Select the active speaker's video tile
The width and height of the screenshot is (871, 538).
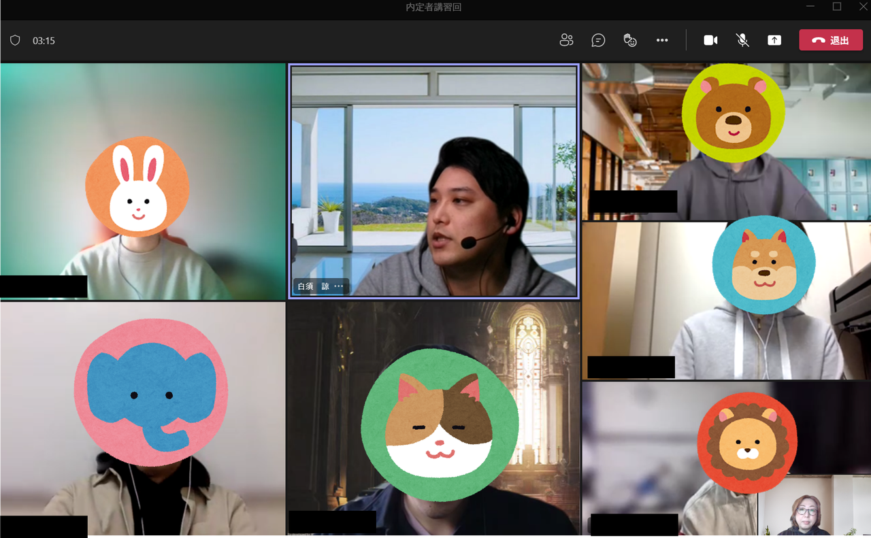click(x=433, y=181)
